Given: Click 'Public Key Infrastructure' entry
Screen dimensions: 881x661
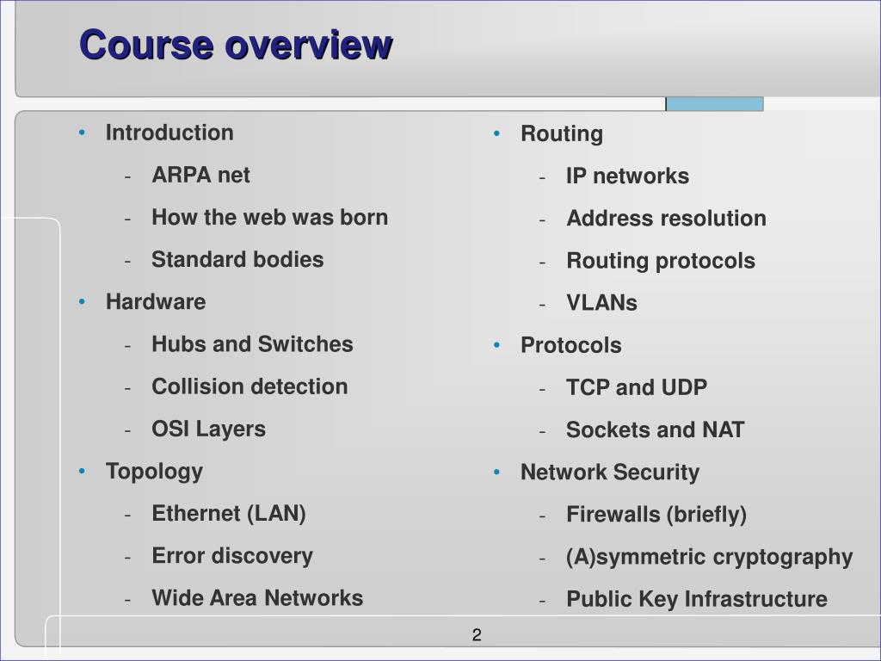Looking at the screenshot, I should click(x=697, y=599).
